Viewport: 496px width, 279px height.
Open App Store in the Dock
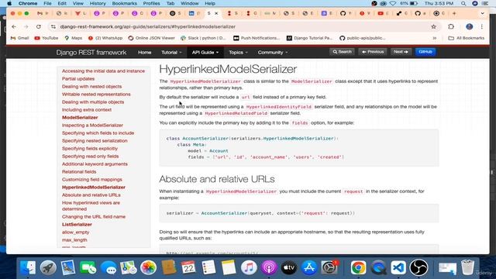tap(309, 267)
